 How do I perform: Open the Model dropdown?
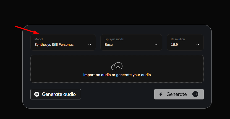pos(63,42)
